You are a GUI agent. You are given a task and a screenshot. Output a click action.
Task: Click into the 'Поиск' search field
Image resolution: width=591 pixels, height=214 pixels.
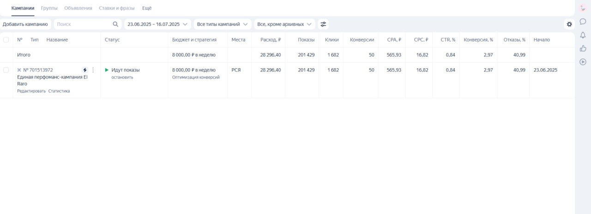click(x=82, y=24)
